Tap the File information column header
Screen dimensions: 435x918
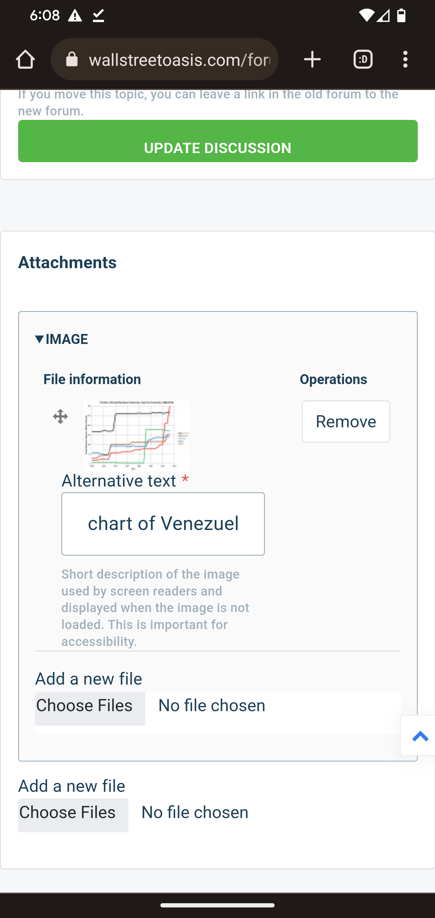click(92, 380)
